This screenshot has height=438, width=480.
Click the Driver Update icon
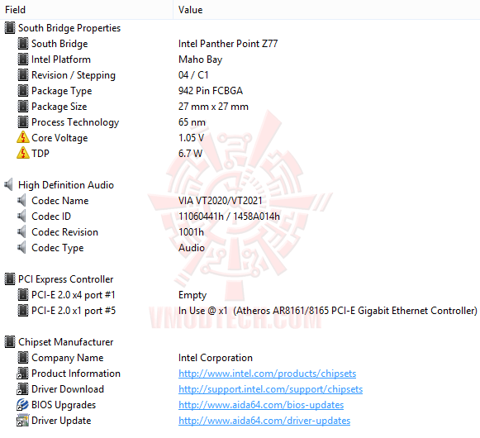[23, 421]
